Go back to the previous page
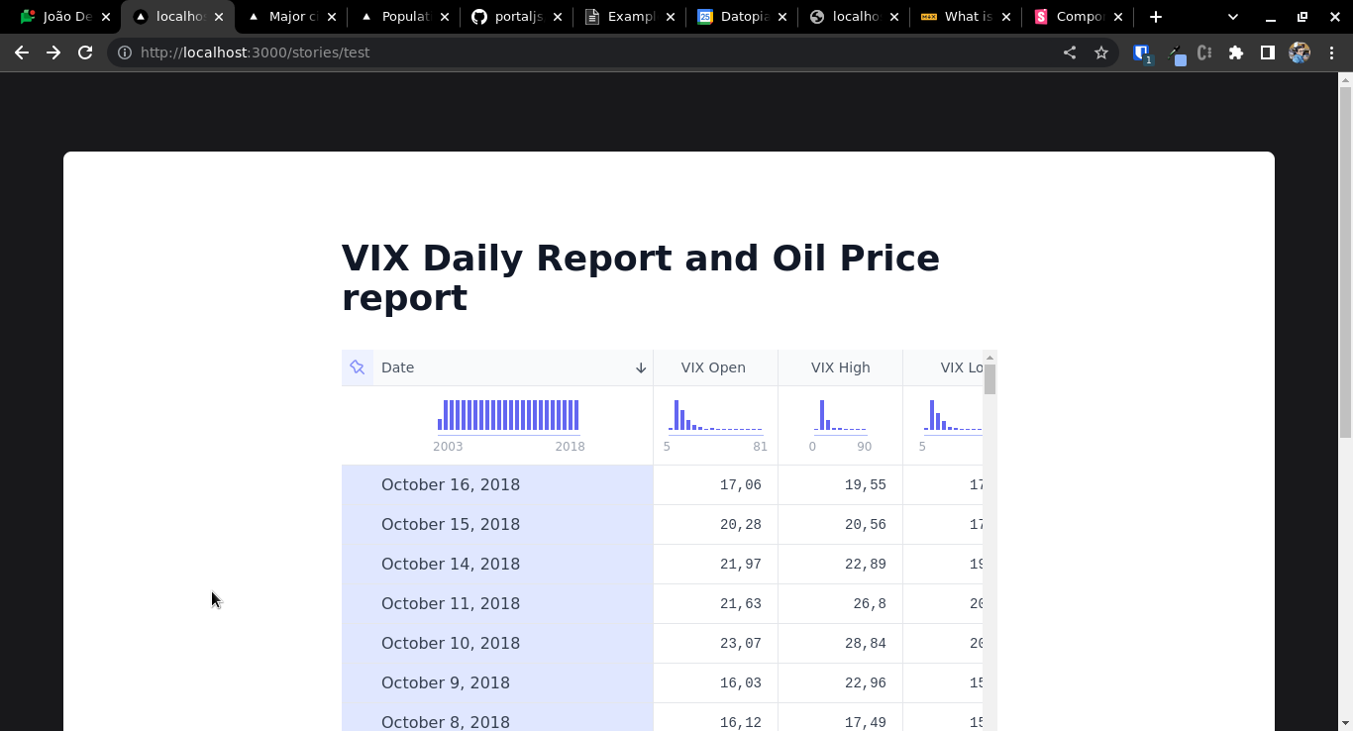The width and height of the screenshot is (1353, 731). pyautogui.click(x=22, y=52)
